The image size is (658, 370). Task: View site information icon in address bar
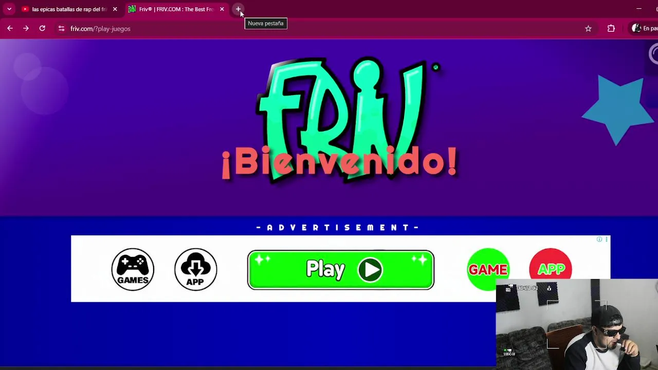pos(61,29)
